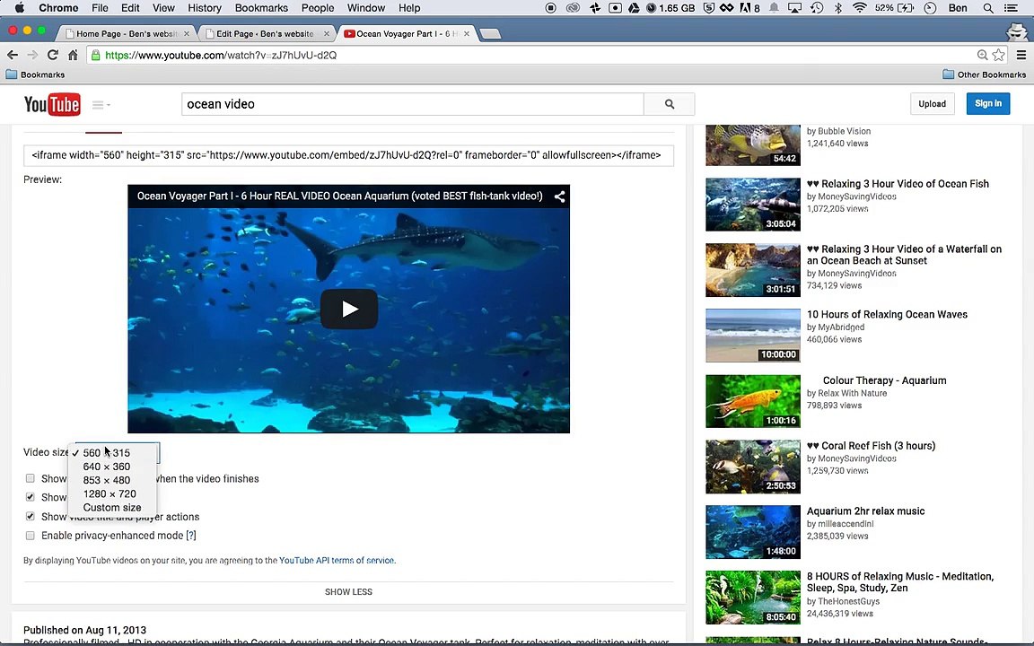Click the Wi-Fi status icon
This screenshot has width=1034, height=646.
pos(859,8)
